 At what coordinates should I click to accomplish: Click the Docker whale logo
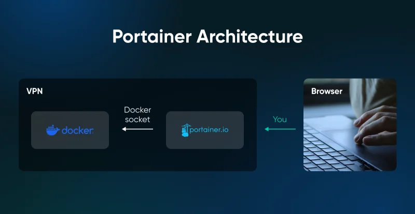coord(53,130)
